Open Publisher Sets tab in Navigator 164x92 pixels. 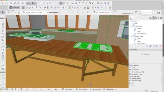click(161, 18)
